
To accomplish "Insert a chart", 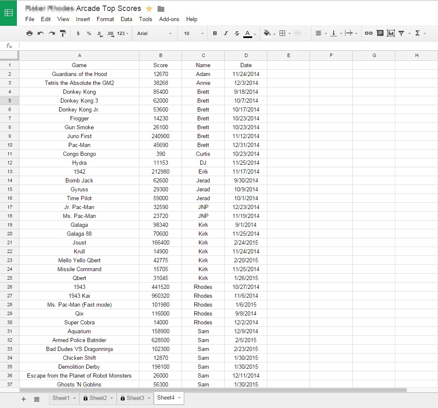I will [x=391, y=33].
